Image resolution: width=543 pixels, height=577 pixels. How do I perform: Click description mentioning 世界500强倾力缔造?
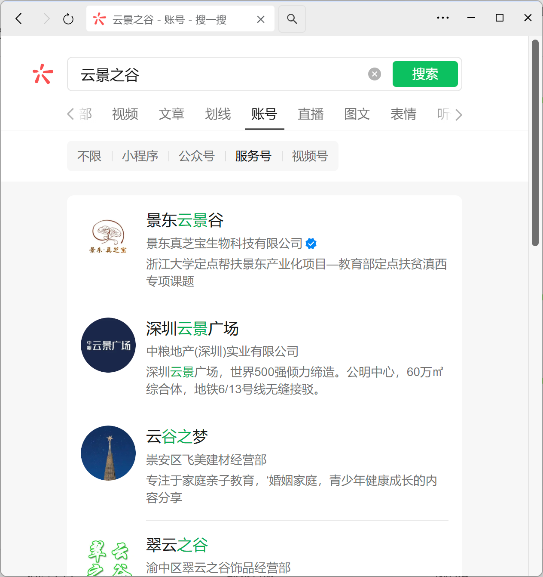click(x=295, y=380)
